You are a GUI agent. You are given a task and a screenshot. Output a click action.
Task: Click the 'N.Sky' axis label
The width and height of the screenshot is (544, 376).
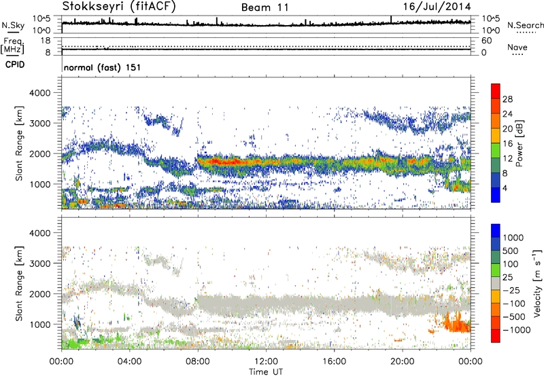tap(13, 26)
